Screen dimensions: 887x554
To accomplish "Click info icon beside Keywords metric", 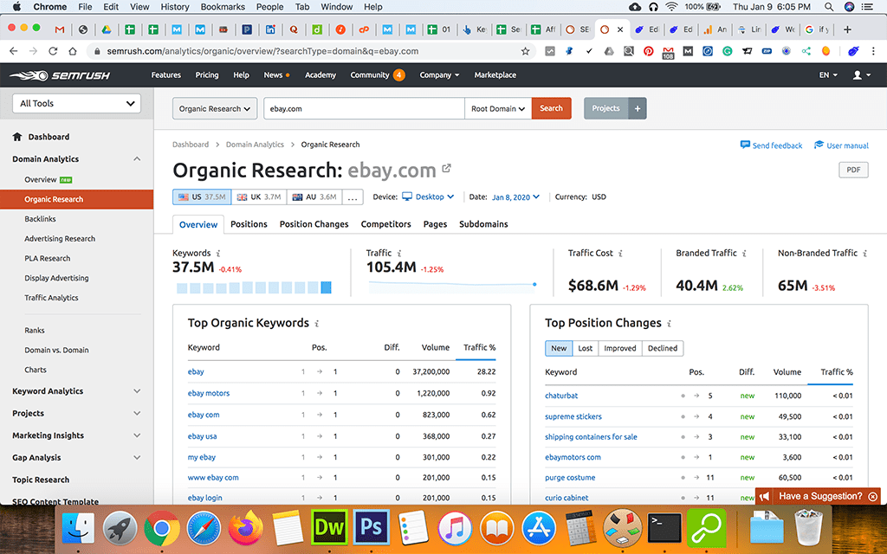I will [218, 254].
